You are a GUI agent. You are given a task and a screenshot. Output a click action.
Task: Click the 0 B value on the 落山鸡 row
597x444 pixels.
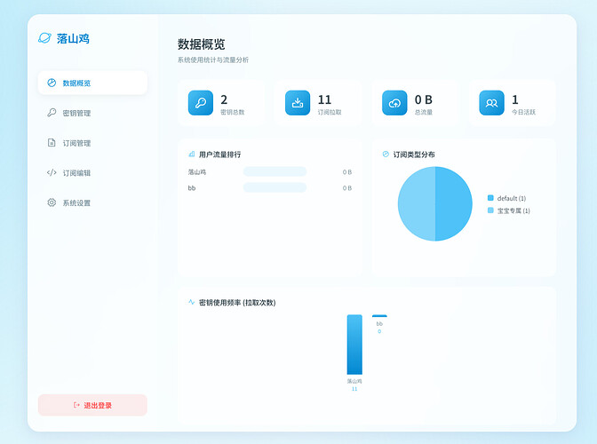point(346,172)
